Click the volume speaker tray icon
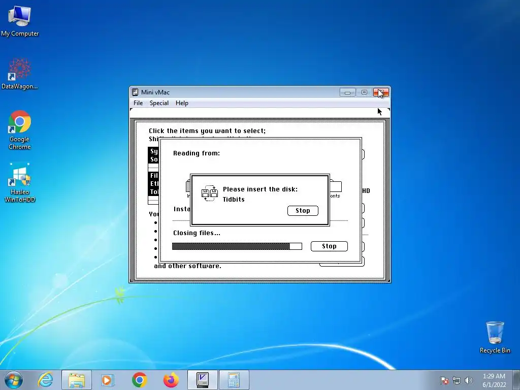This screenshot has width=520, height=390. [469, 380]
